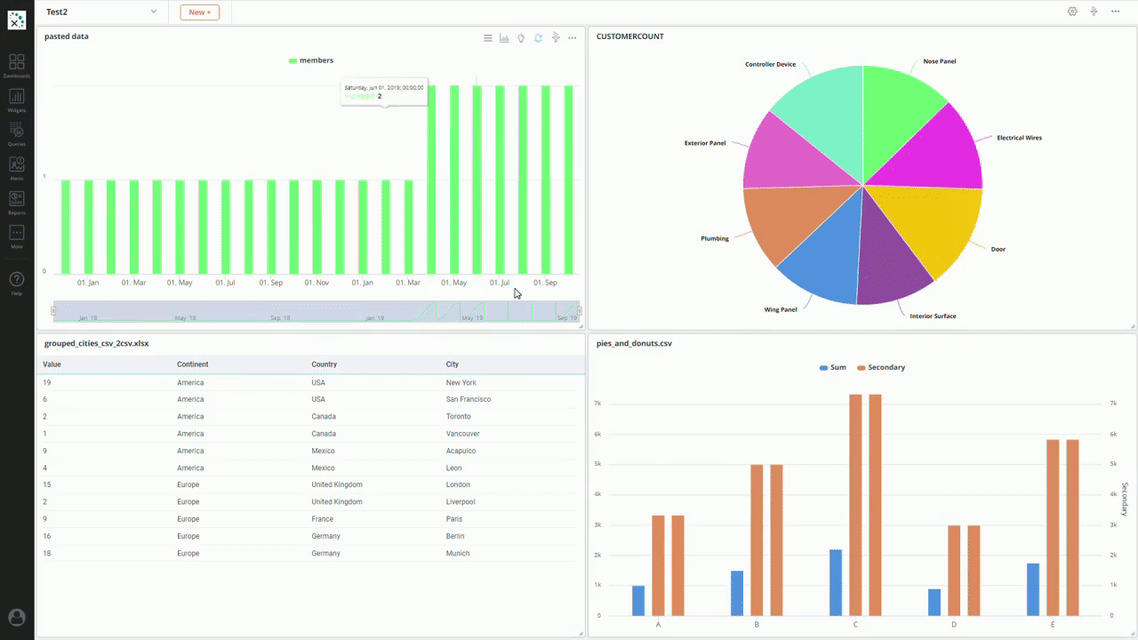Click the New + button
The image size is (1138, 640).
[x=199, y=12]
